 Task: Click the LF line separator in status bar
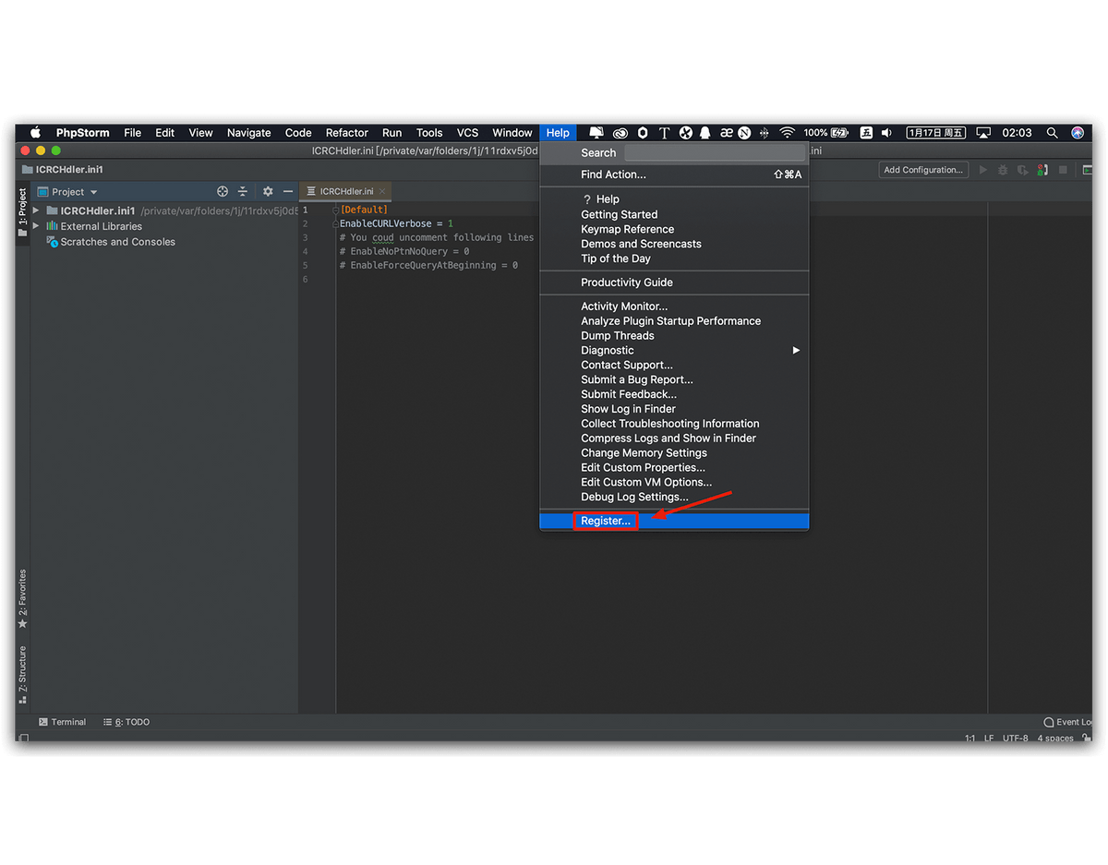pyautogui.click(x=989, y=739)
